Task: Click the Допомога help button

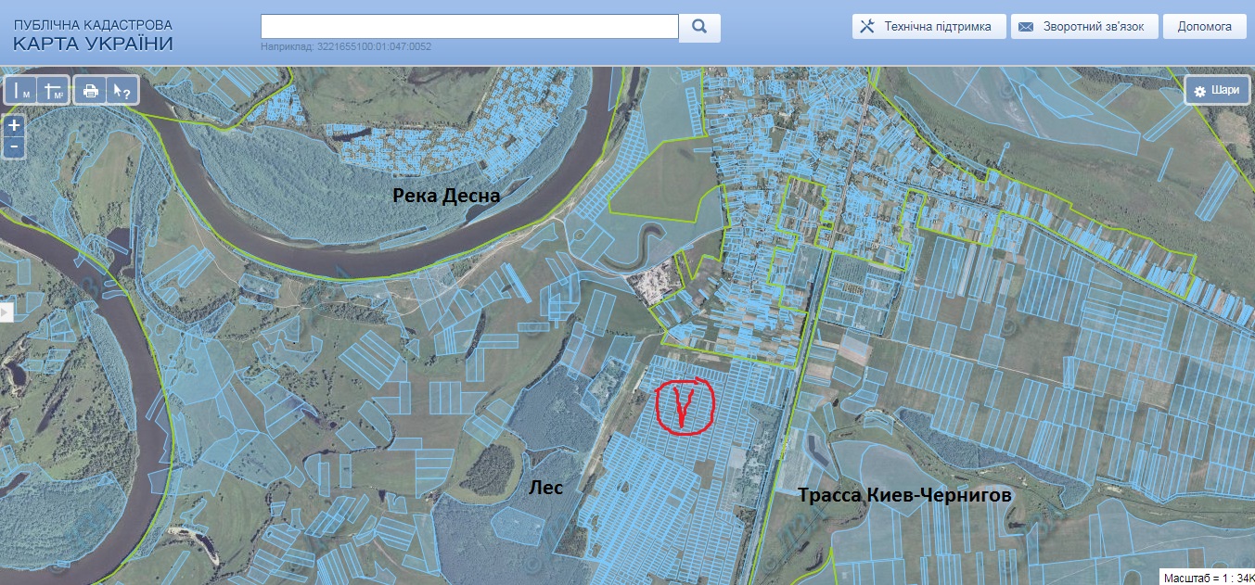Action: [x=1205, y=27]
